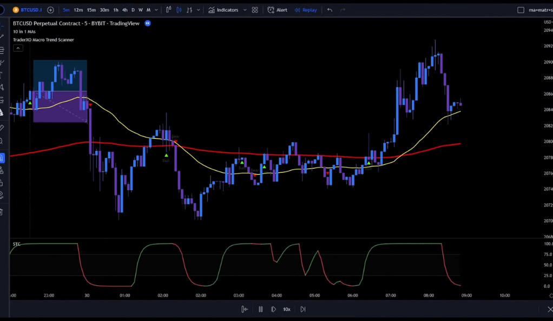Switch to the 15m timeframe
The width and height of the screenshot is (553, 321).
pyautogui.click(x=91, y=10)
